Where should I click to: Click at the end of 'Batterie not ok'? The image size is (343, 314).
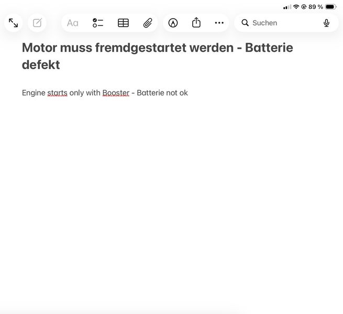click(188, 93)
